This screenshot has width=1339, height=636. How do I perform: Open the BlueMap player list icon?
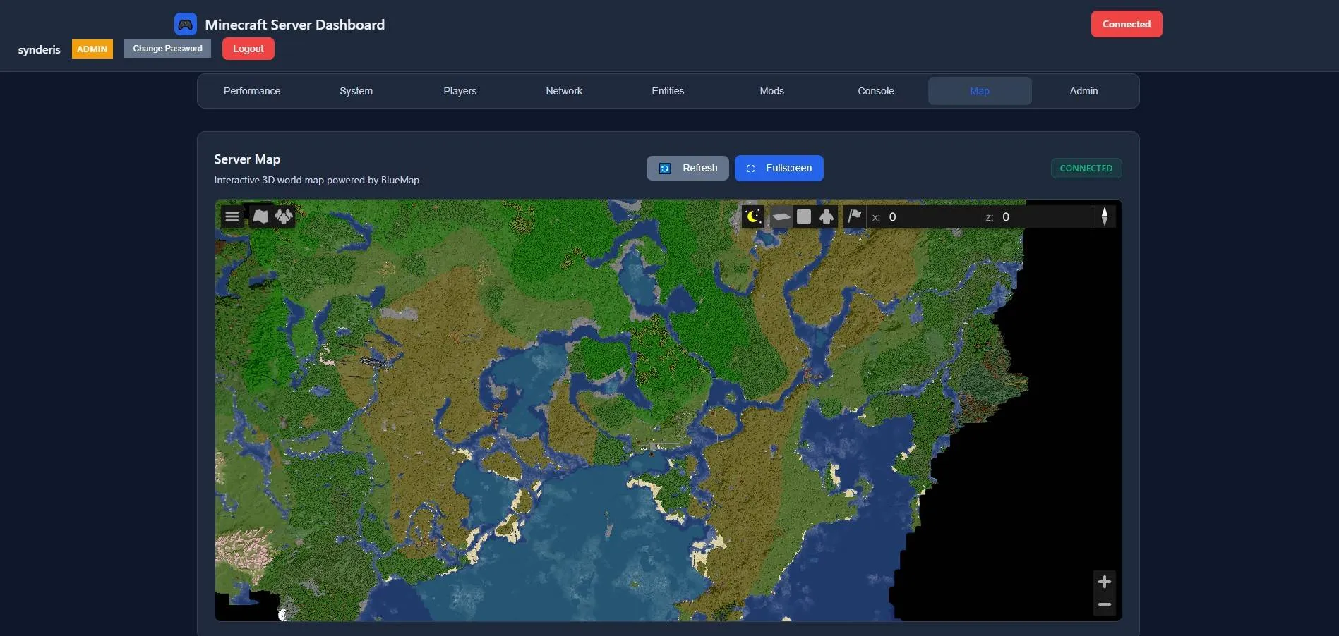[x=284, y=216]
